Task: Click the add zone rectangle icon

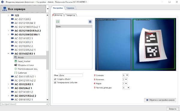Action: pos(58,22)
